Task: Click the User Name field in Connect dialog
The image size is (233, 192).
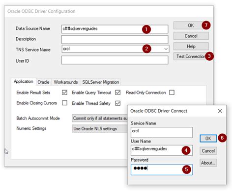Action: click(162, 150)
